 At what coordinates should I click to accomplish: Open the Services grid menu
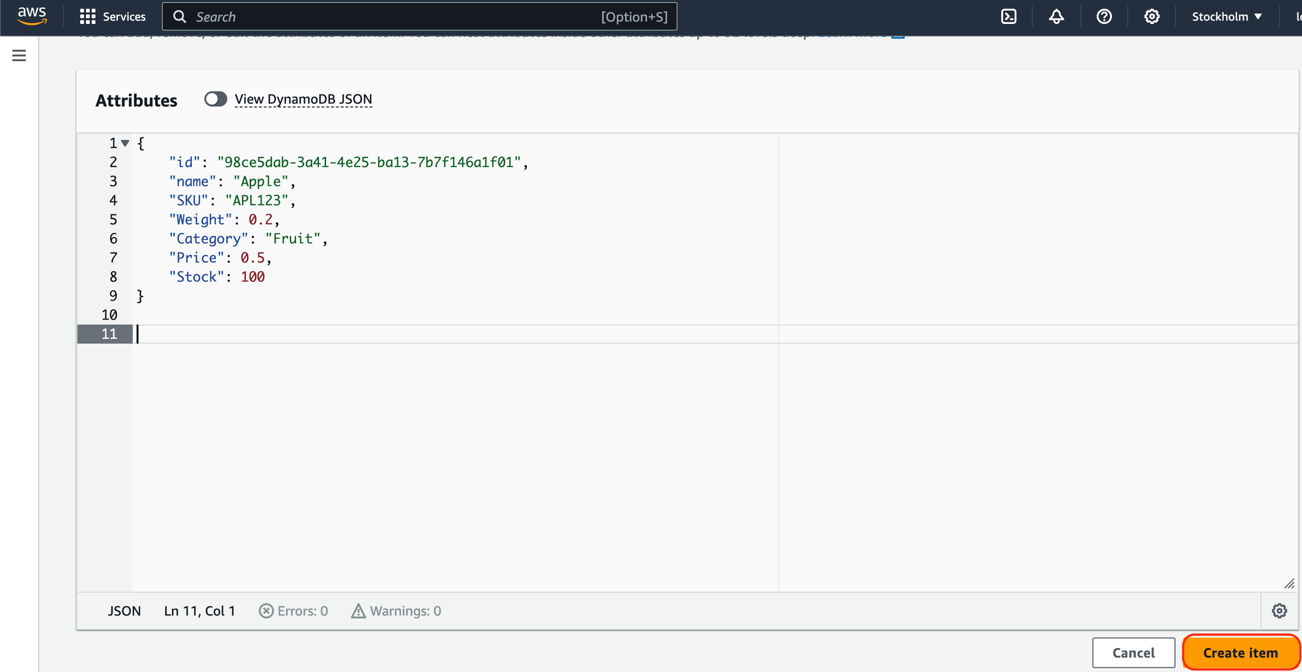[88, 17]
